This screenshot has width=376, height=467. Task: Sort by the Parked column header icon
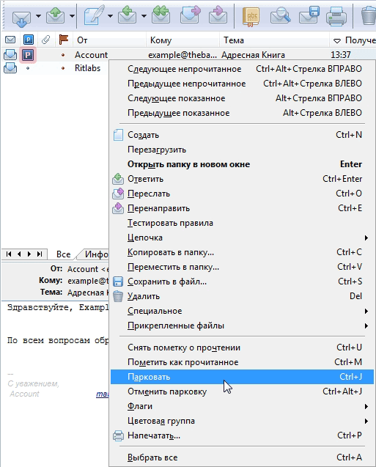point(29,40)
